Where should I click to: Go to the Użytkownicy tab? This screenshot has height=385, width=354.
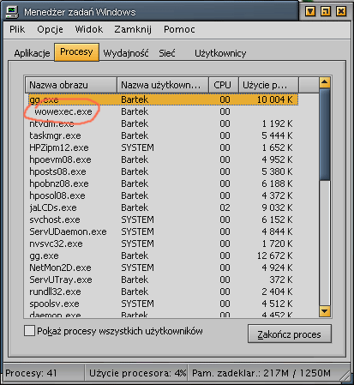pyautogui.click(x=220, y=53)
